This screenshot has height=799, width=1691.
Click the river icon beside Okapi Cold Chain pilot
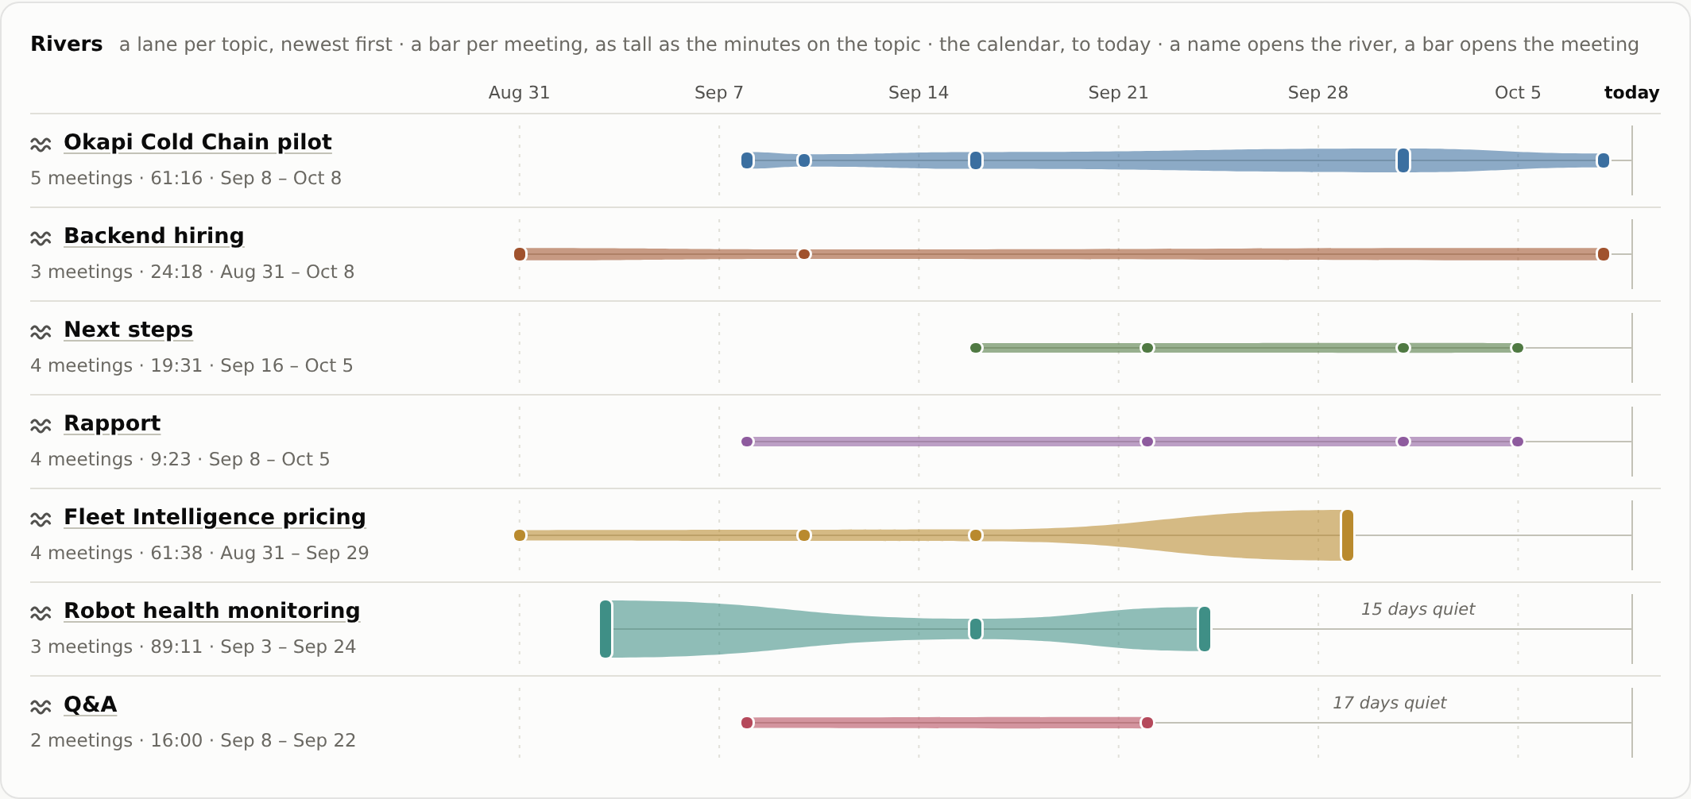(x=41, y=144)
